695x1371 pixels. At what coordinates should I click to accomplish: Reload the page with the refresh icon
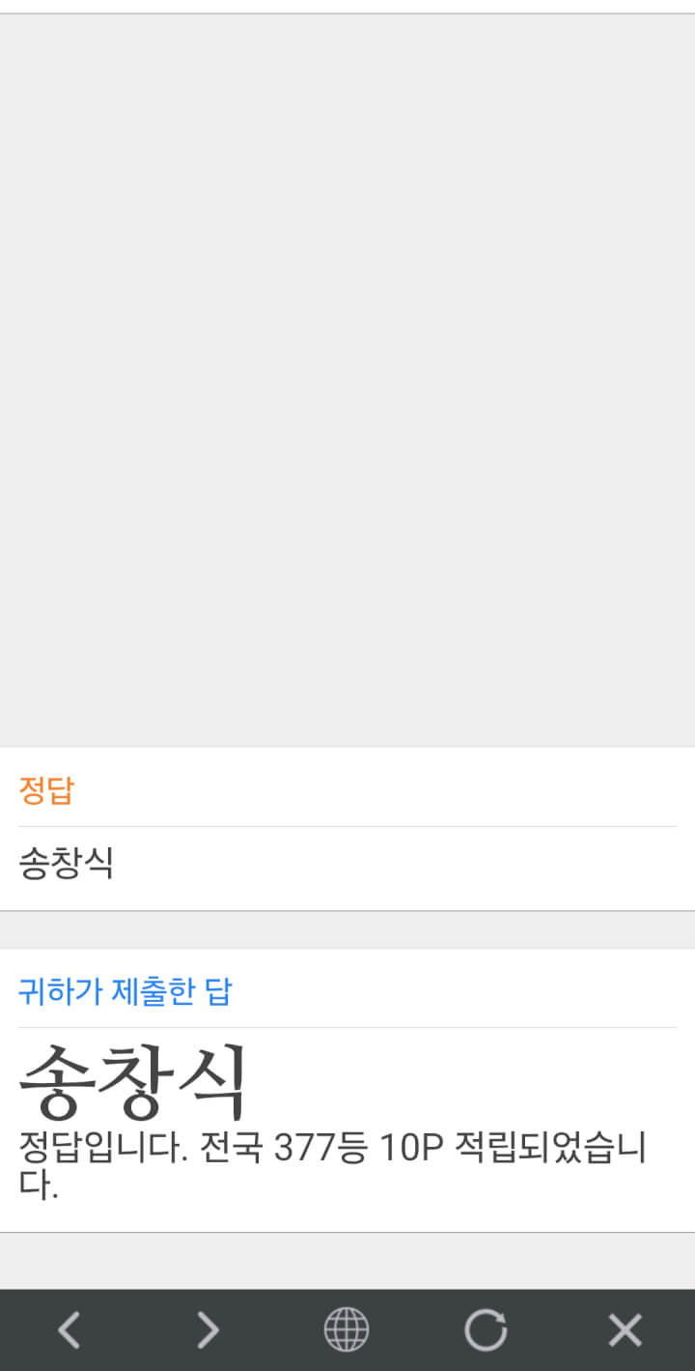point(486,1330)
